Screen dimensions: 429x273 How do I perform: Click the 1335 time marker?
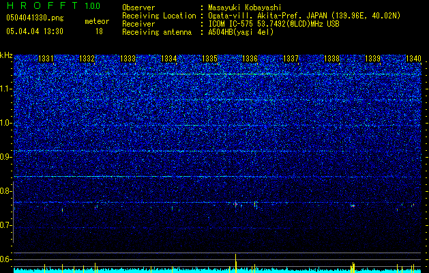209,59
